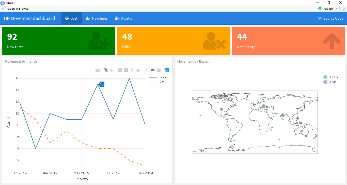Click the add-user icon in New Hires box
This screenshot has height=185, width=347.
[100, 41]
